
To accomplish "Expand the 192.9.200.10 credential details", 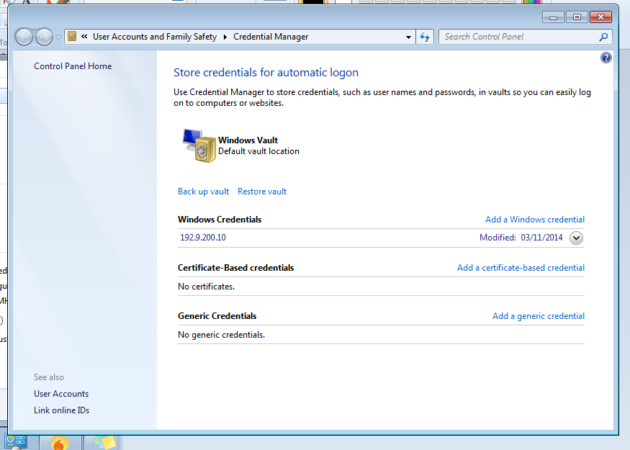I will [x=575, y=238].
